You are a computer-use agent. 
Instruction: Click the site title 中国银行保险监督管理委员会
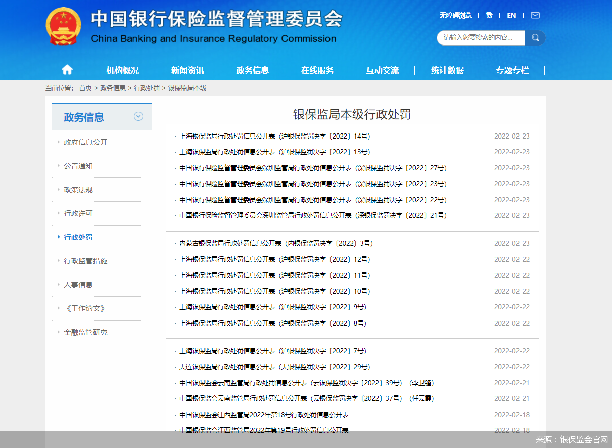pos(216,19)
